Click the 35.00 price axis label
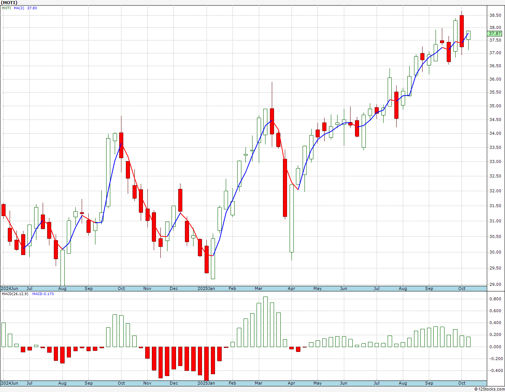Image resolution: width=505 pixels, height=392 pixels. pos(495,106)
